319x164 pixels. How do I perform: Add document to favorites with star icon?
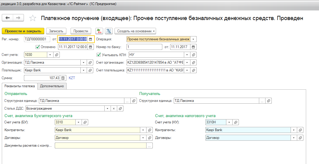pyautogui.click(x=33, y=18)
